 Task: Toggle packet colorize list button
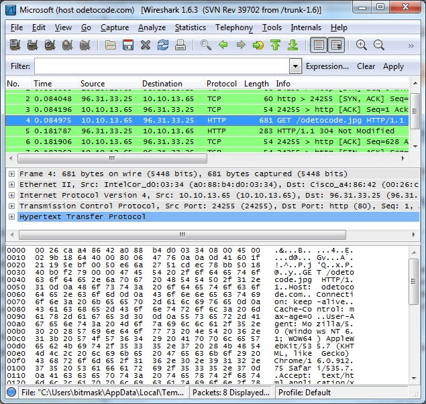point(319,46)
